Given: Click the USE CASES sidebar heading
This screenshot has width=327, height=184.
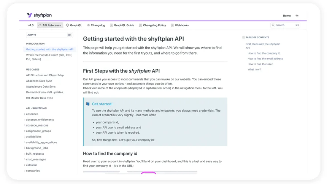Looking at the screenshot, I should tap(33, 70).
